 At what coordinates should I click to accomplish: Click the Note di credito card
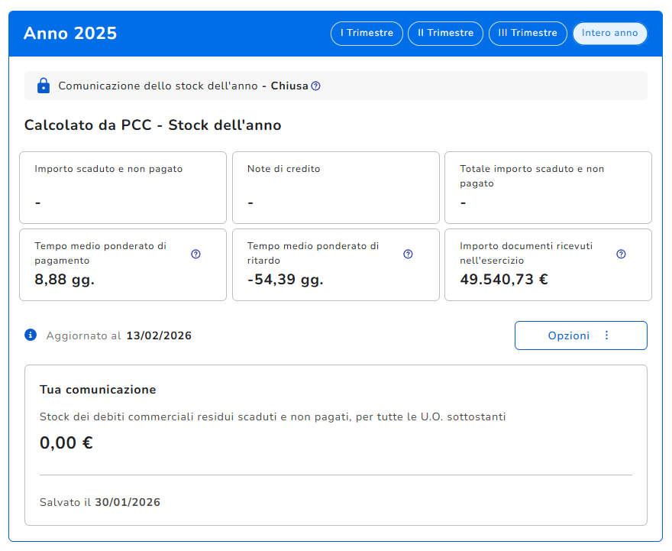[x=335, y=187]
